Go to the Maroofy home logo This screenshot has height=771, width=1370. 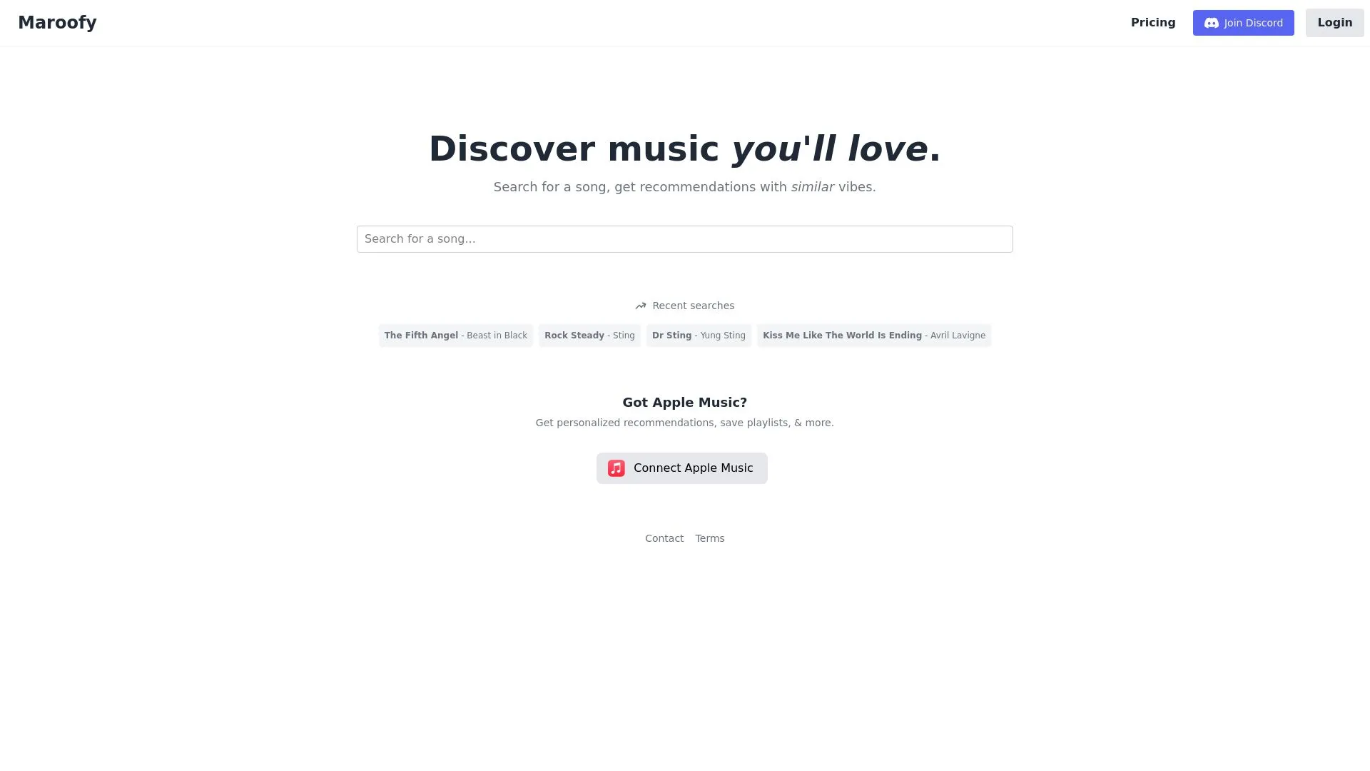point(57,22)
